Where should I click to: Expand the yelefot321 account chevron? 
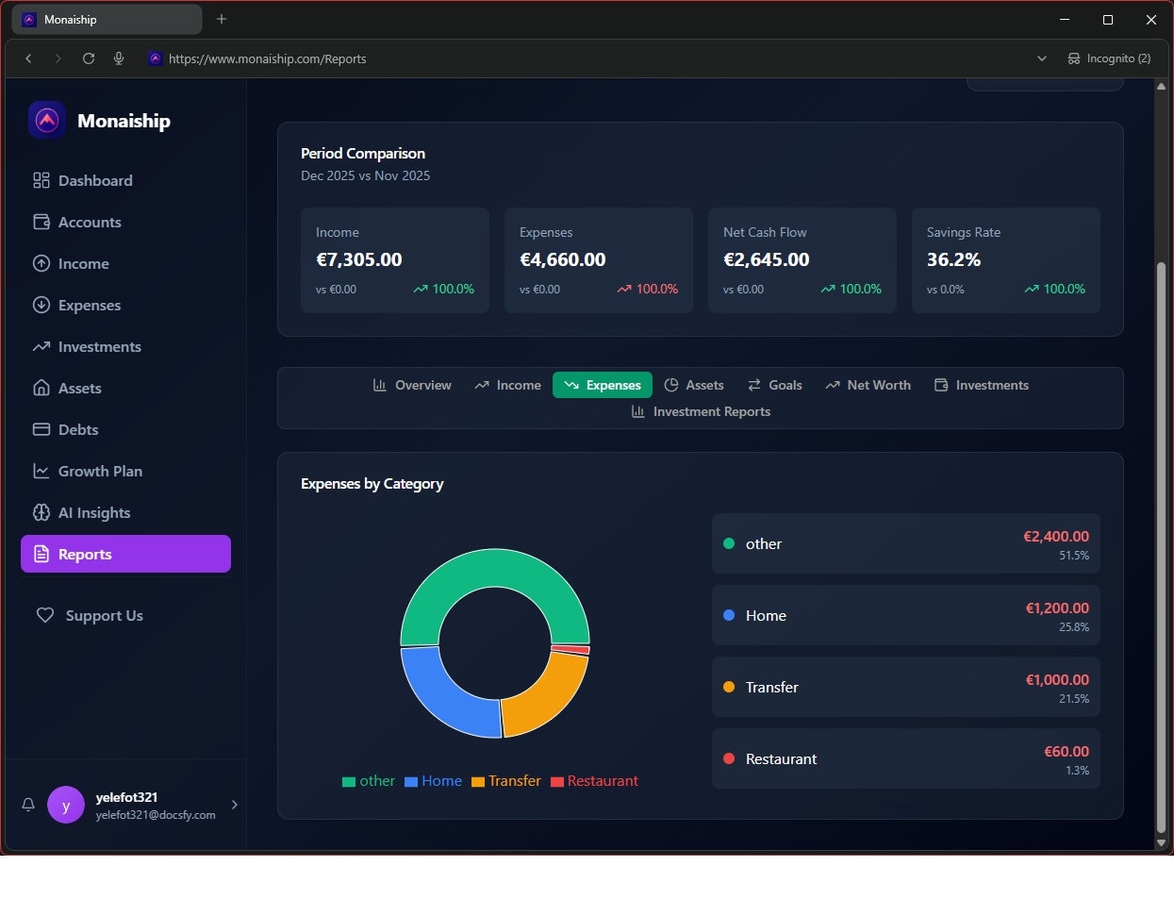point(234,805)
